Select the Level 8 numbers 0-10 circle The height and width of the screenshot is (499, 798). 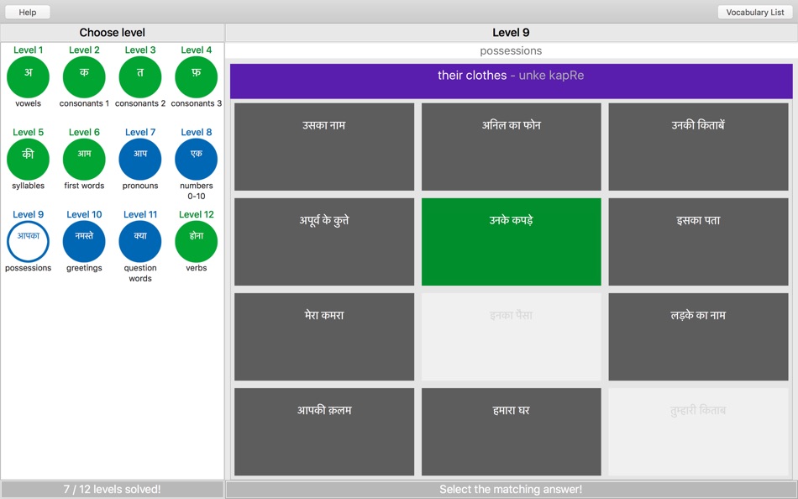point(197,160)
